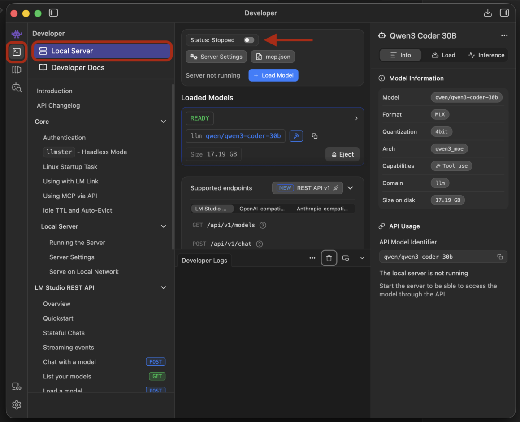Open app settings gear icon

click(17, 405)
